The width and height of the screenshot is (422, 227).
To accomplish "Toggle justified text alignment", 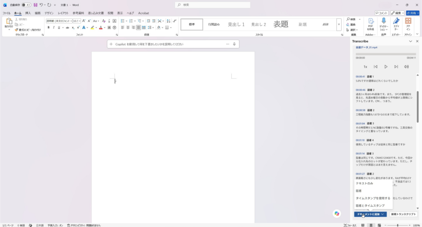I will [138, 28].
